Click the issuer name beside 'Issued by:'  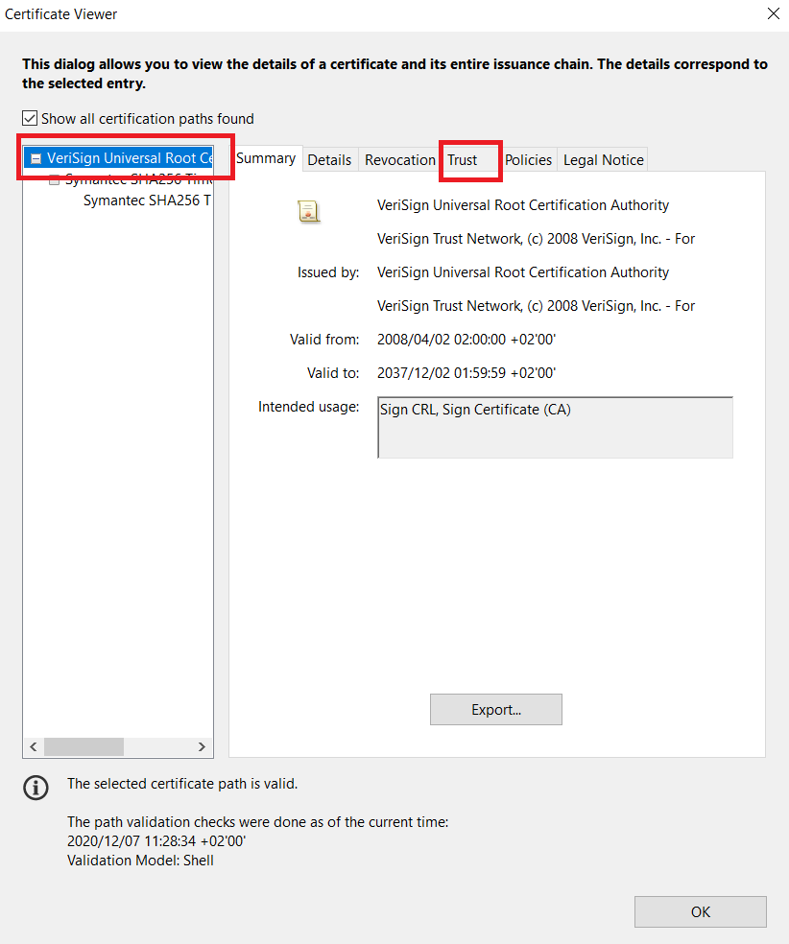pos(523,272)
